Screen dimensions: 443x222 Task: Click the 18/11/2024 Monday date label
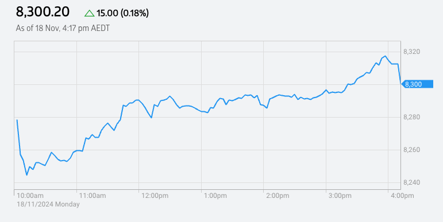coord(48,204)
